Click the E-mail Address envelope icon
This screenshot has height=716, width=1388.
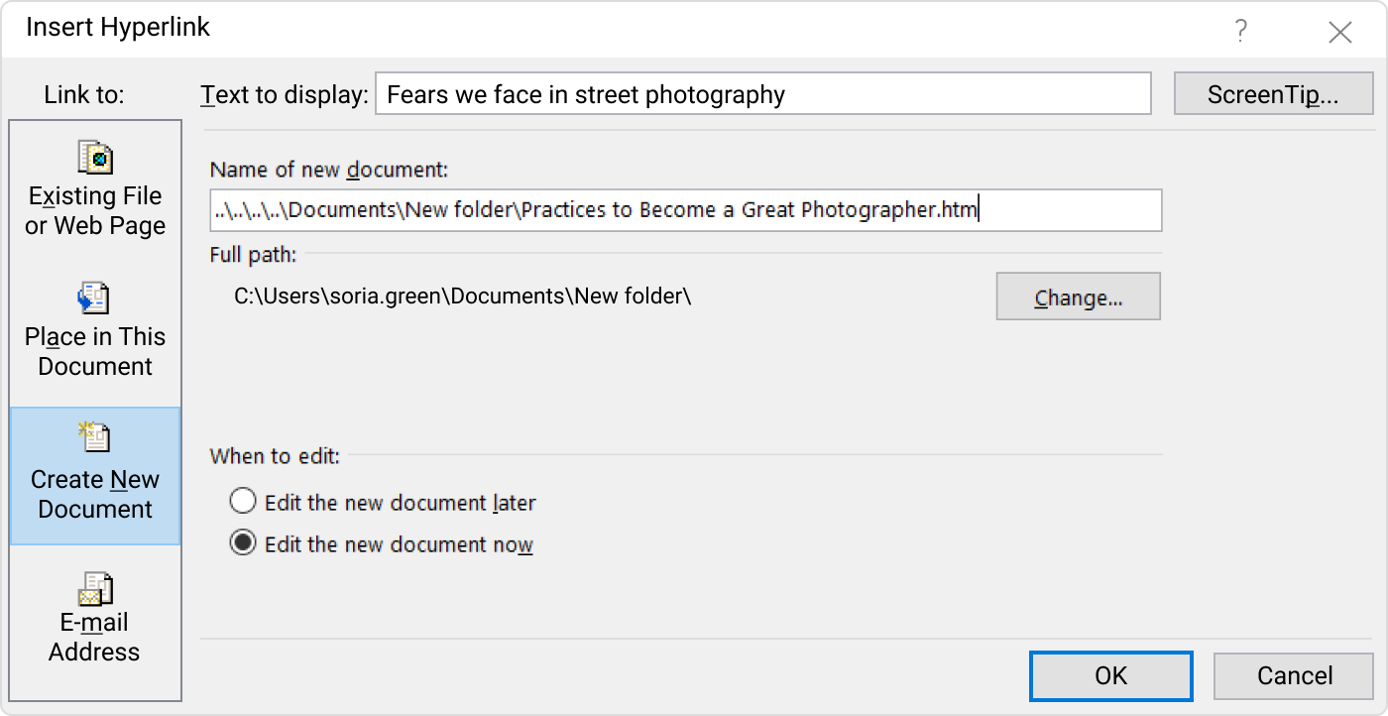95,588
